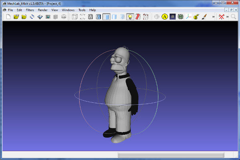Screen dimensions: 240x160
Task: Expand the overflow chevron after red X
Action: 227,17
